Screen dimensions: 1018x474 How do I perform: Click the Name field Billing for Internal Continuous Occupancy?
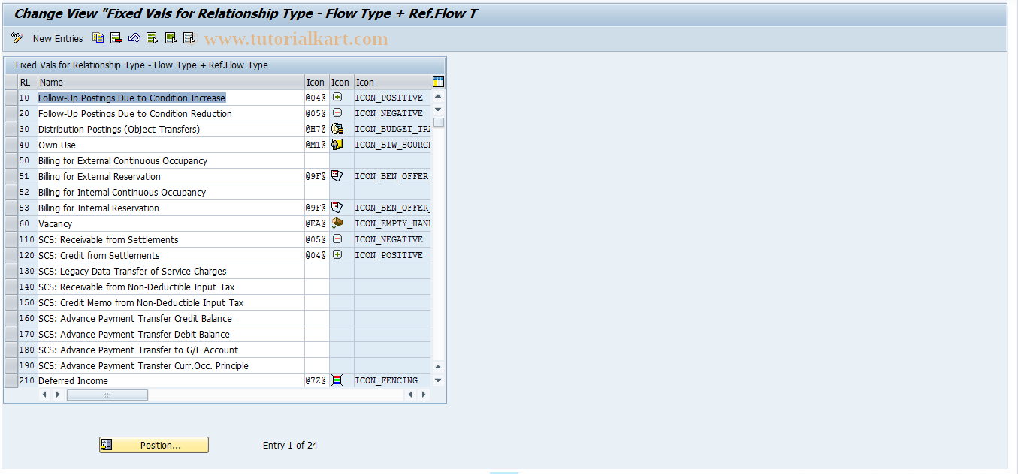point(171,192)
